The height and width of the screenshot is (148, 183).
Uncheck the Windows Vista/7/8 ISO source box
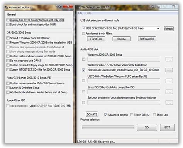click(x=84, y=70)
